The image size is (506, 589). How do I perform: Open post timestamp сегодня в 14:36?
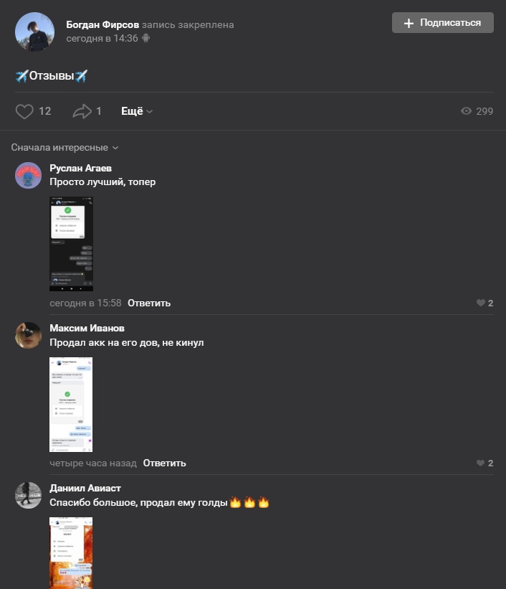pyautogui.click(x=102, y=38)
